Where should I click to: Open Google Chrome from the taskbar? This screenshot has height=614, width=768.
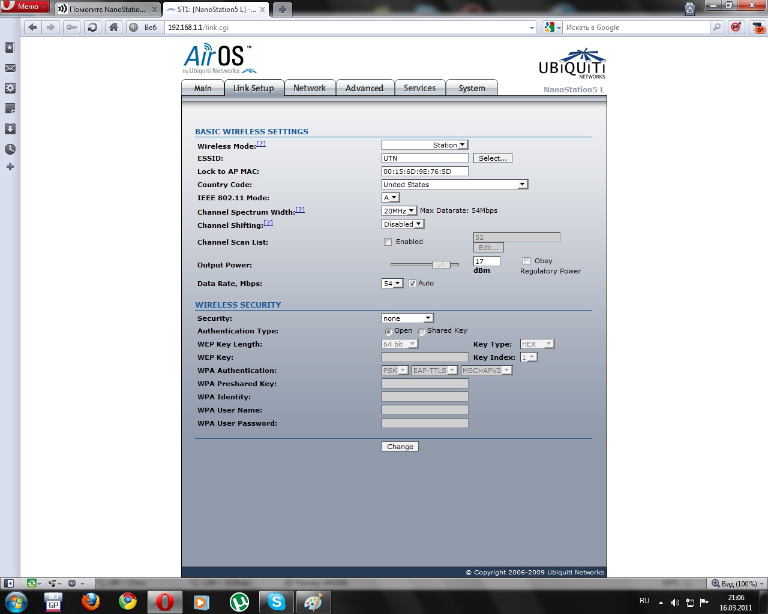tap(128, 601)
